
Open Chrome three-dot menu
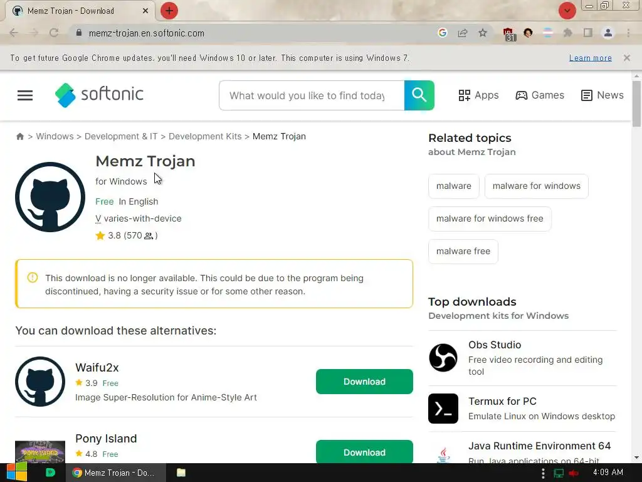[x=628, y=33]
